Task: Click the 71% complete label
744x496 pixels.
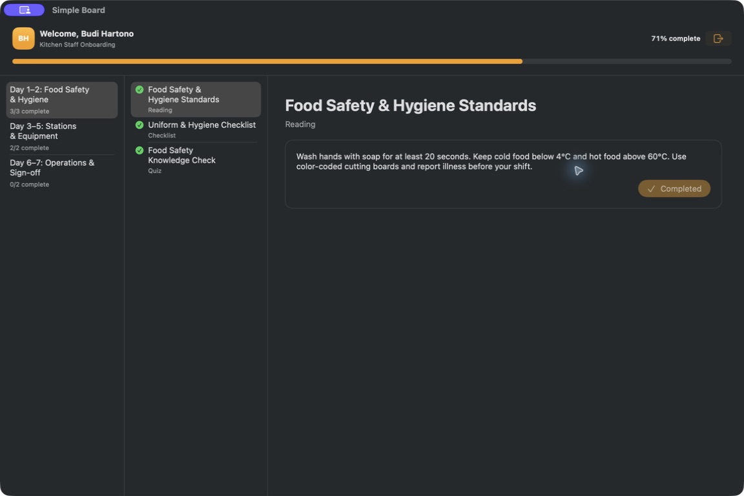Action: click(675, 39)
